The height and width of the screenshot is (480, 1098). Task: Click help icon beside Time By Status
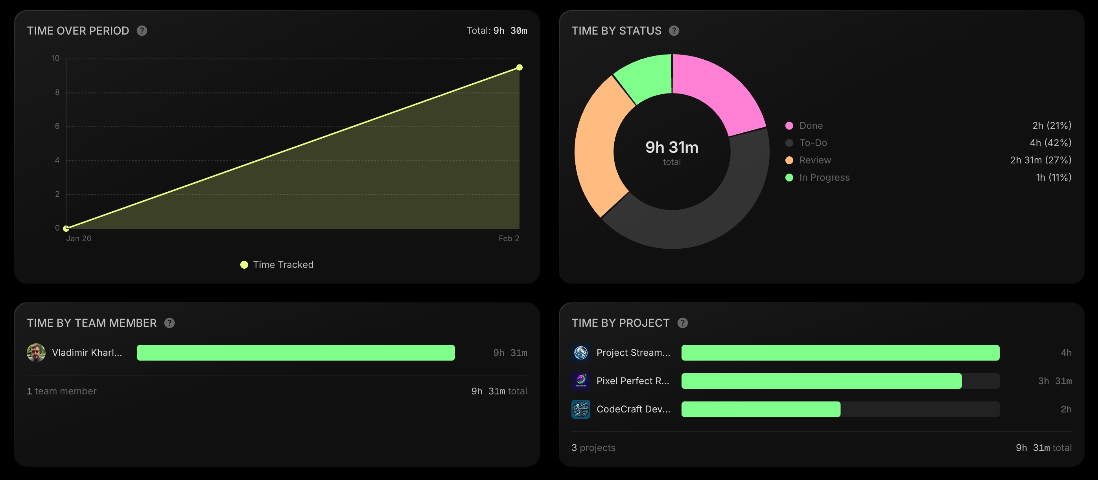[x=674, y=31]
